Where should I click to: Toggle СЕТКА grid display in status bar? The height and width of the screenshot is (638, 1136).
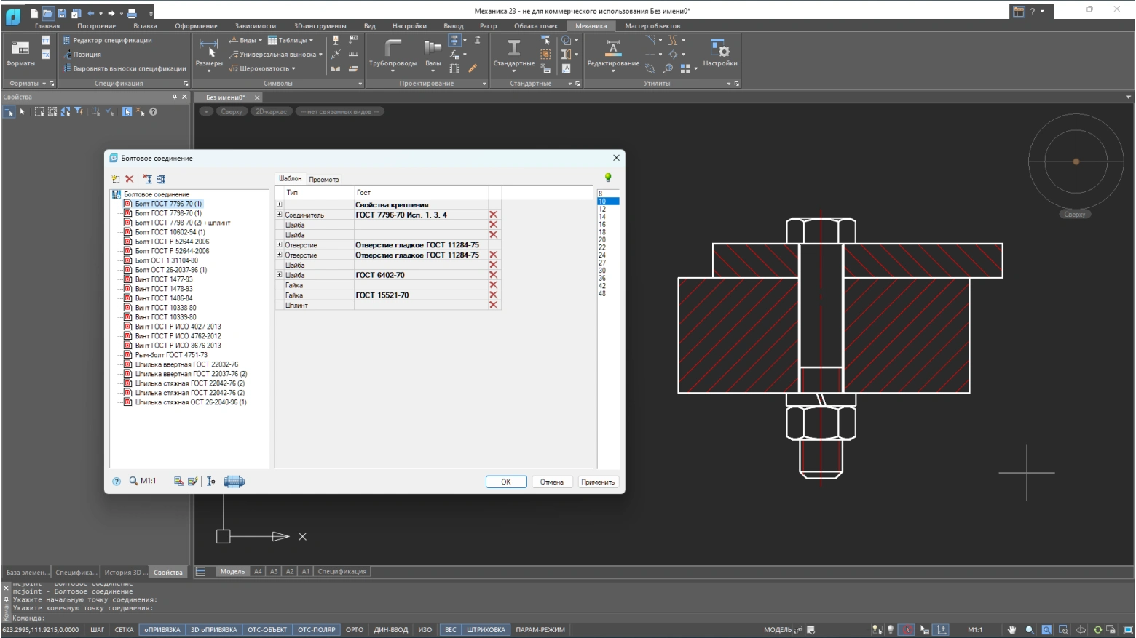tap(124, 630)
